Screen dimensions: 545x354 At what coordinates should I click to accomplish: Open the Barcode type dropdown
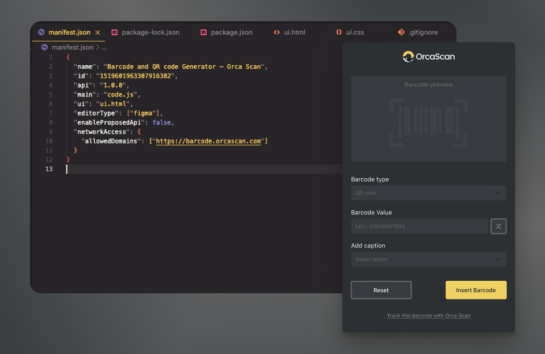click(429, 193)
